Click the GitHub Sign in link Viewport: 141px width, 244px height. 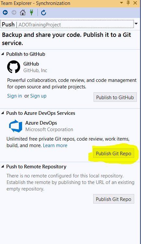coord(15,96)
